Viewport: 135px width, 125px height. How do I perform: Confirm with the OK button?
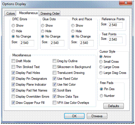tap(74, 116)
